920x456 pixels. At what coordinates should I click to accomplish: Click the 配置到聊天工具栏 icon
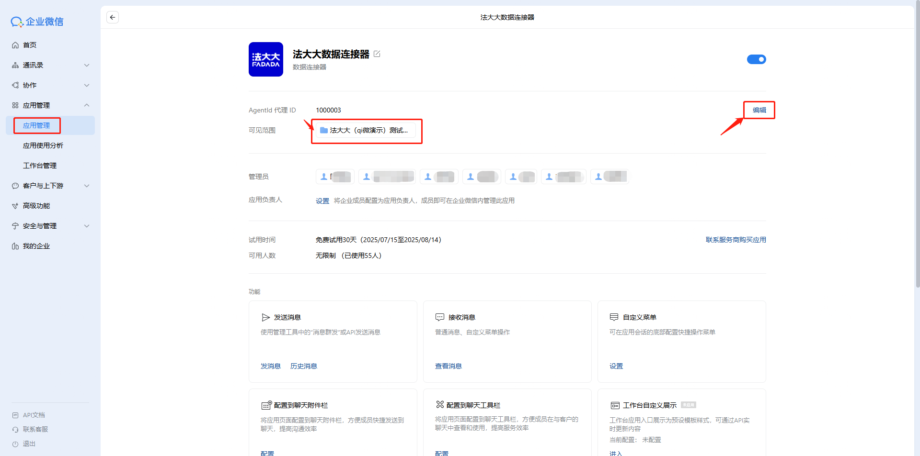440,405
